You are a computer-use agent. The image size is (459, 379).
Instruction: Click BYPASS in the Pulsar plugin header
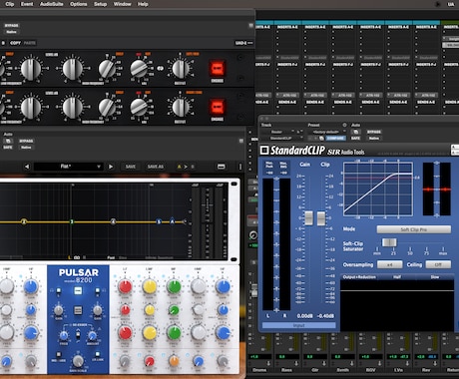(26, 141)
